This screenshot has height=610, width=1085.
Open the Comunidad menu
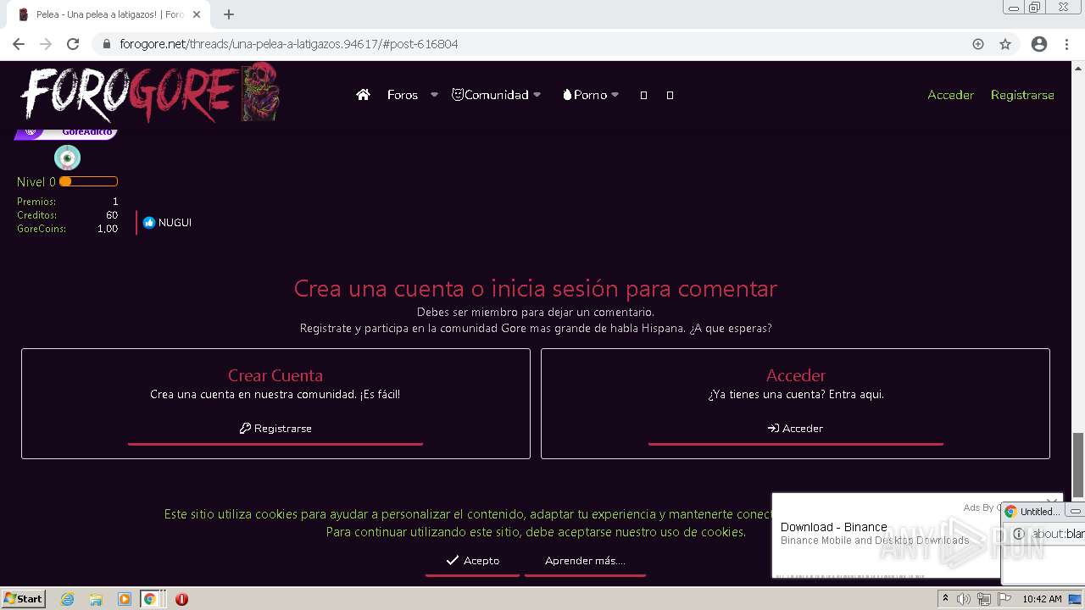496,95
